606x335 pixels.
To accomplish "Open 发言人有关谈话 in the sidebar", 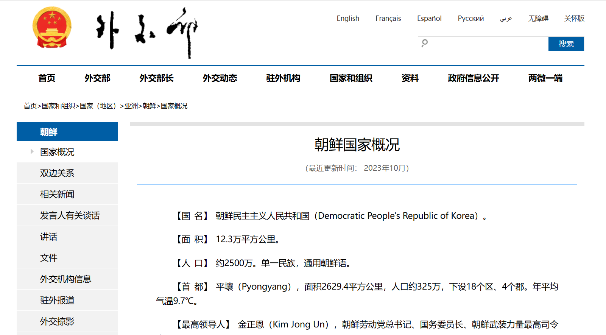I will point(70,216).
